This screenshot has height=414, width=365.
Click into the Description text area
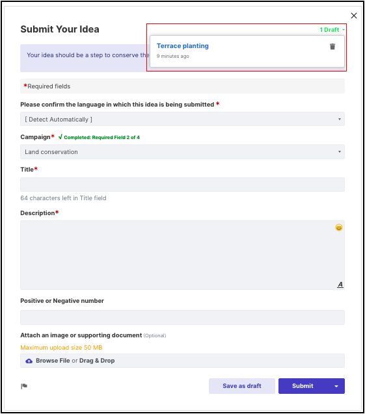pyautogui.click(x=182, y=255)
